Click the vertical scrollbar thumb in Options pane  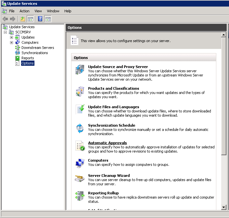(223, 96)
